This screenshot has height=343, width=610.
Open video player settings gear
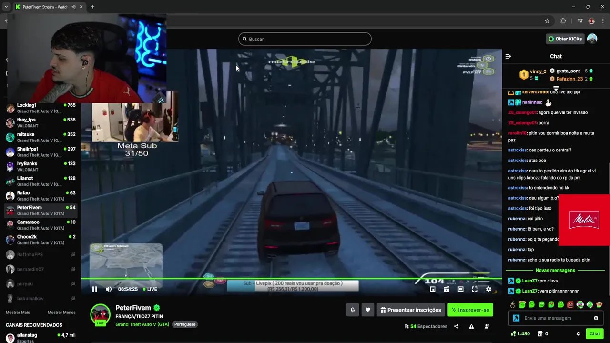coord(488,289)
